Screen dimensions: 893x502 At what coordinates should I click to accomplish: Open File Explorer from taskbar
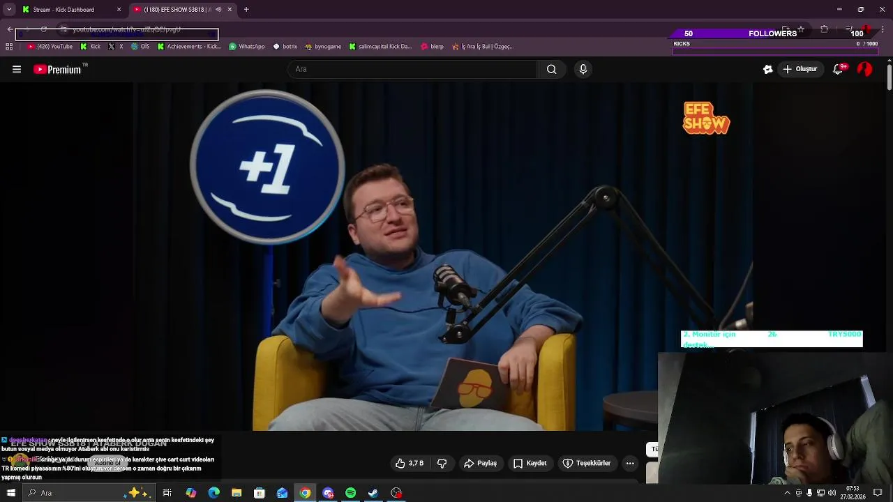click(237, 493)
